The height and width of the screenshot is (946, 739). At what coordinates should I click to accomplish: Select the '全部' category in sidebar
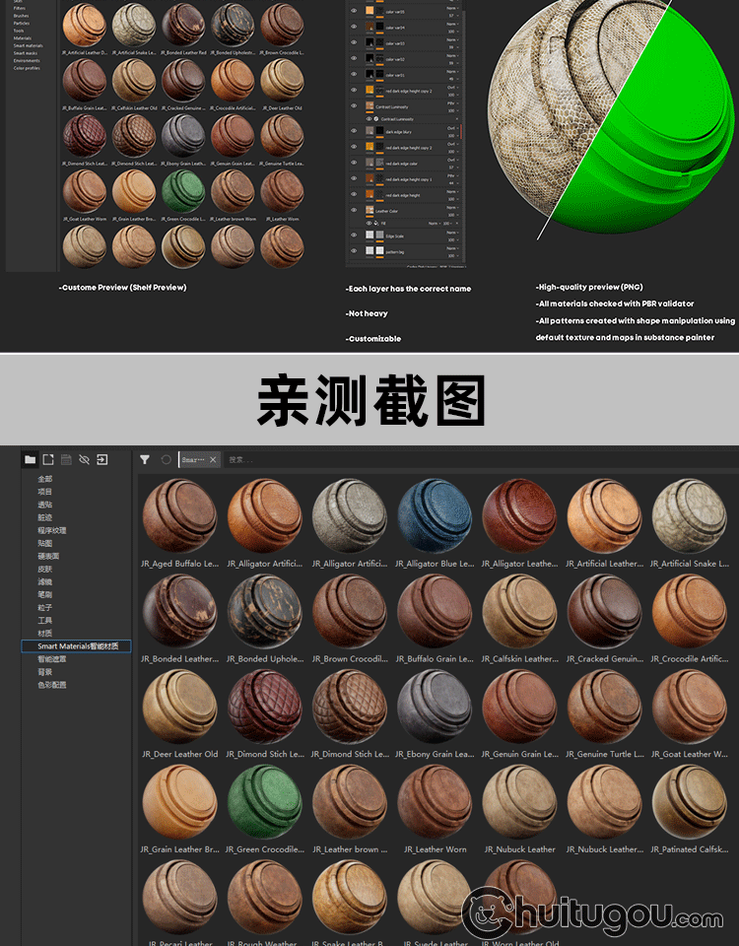click(45, 479)
